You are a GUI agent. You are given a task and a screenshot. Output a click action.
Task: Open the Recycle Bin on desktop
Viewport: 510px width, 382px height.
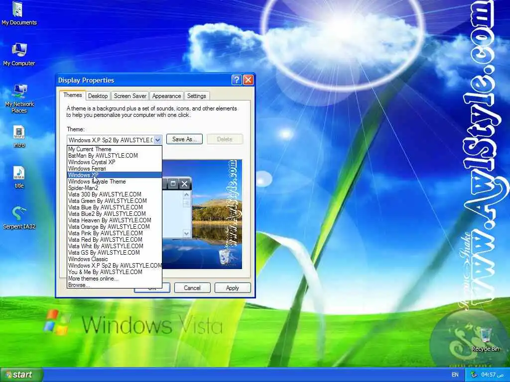(485, 339)
